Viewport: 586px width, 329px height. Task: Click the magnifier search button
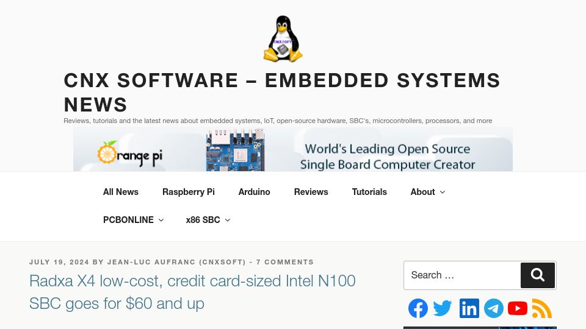pyautogui.click(x=537, y=275)
